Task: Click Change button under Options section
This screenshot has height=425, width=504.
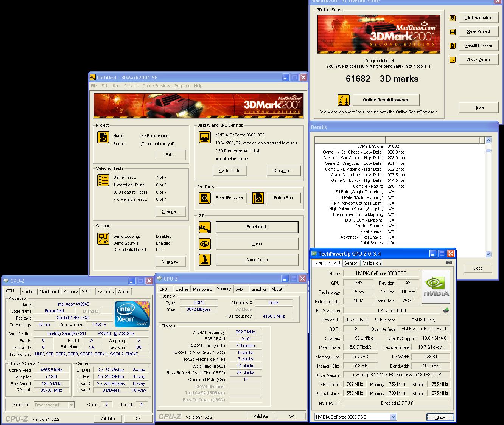Action: [171, 261]
